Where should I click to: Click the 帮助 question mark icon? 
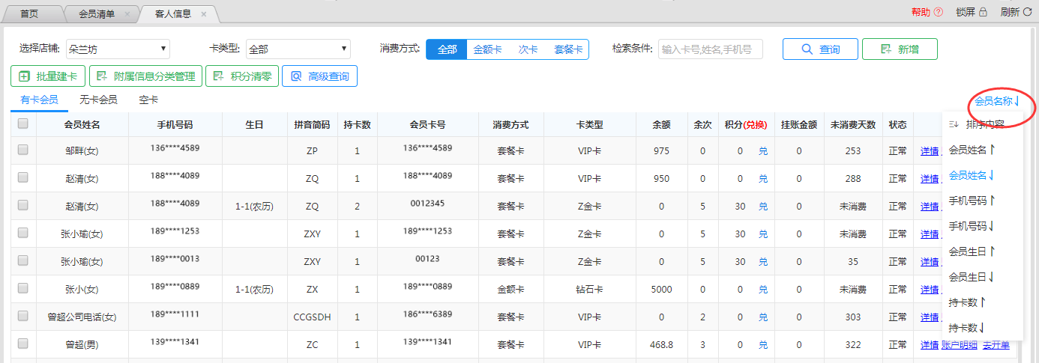938,12
